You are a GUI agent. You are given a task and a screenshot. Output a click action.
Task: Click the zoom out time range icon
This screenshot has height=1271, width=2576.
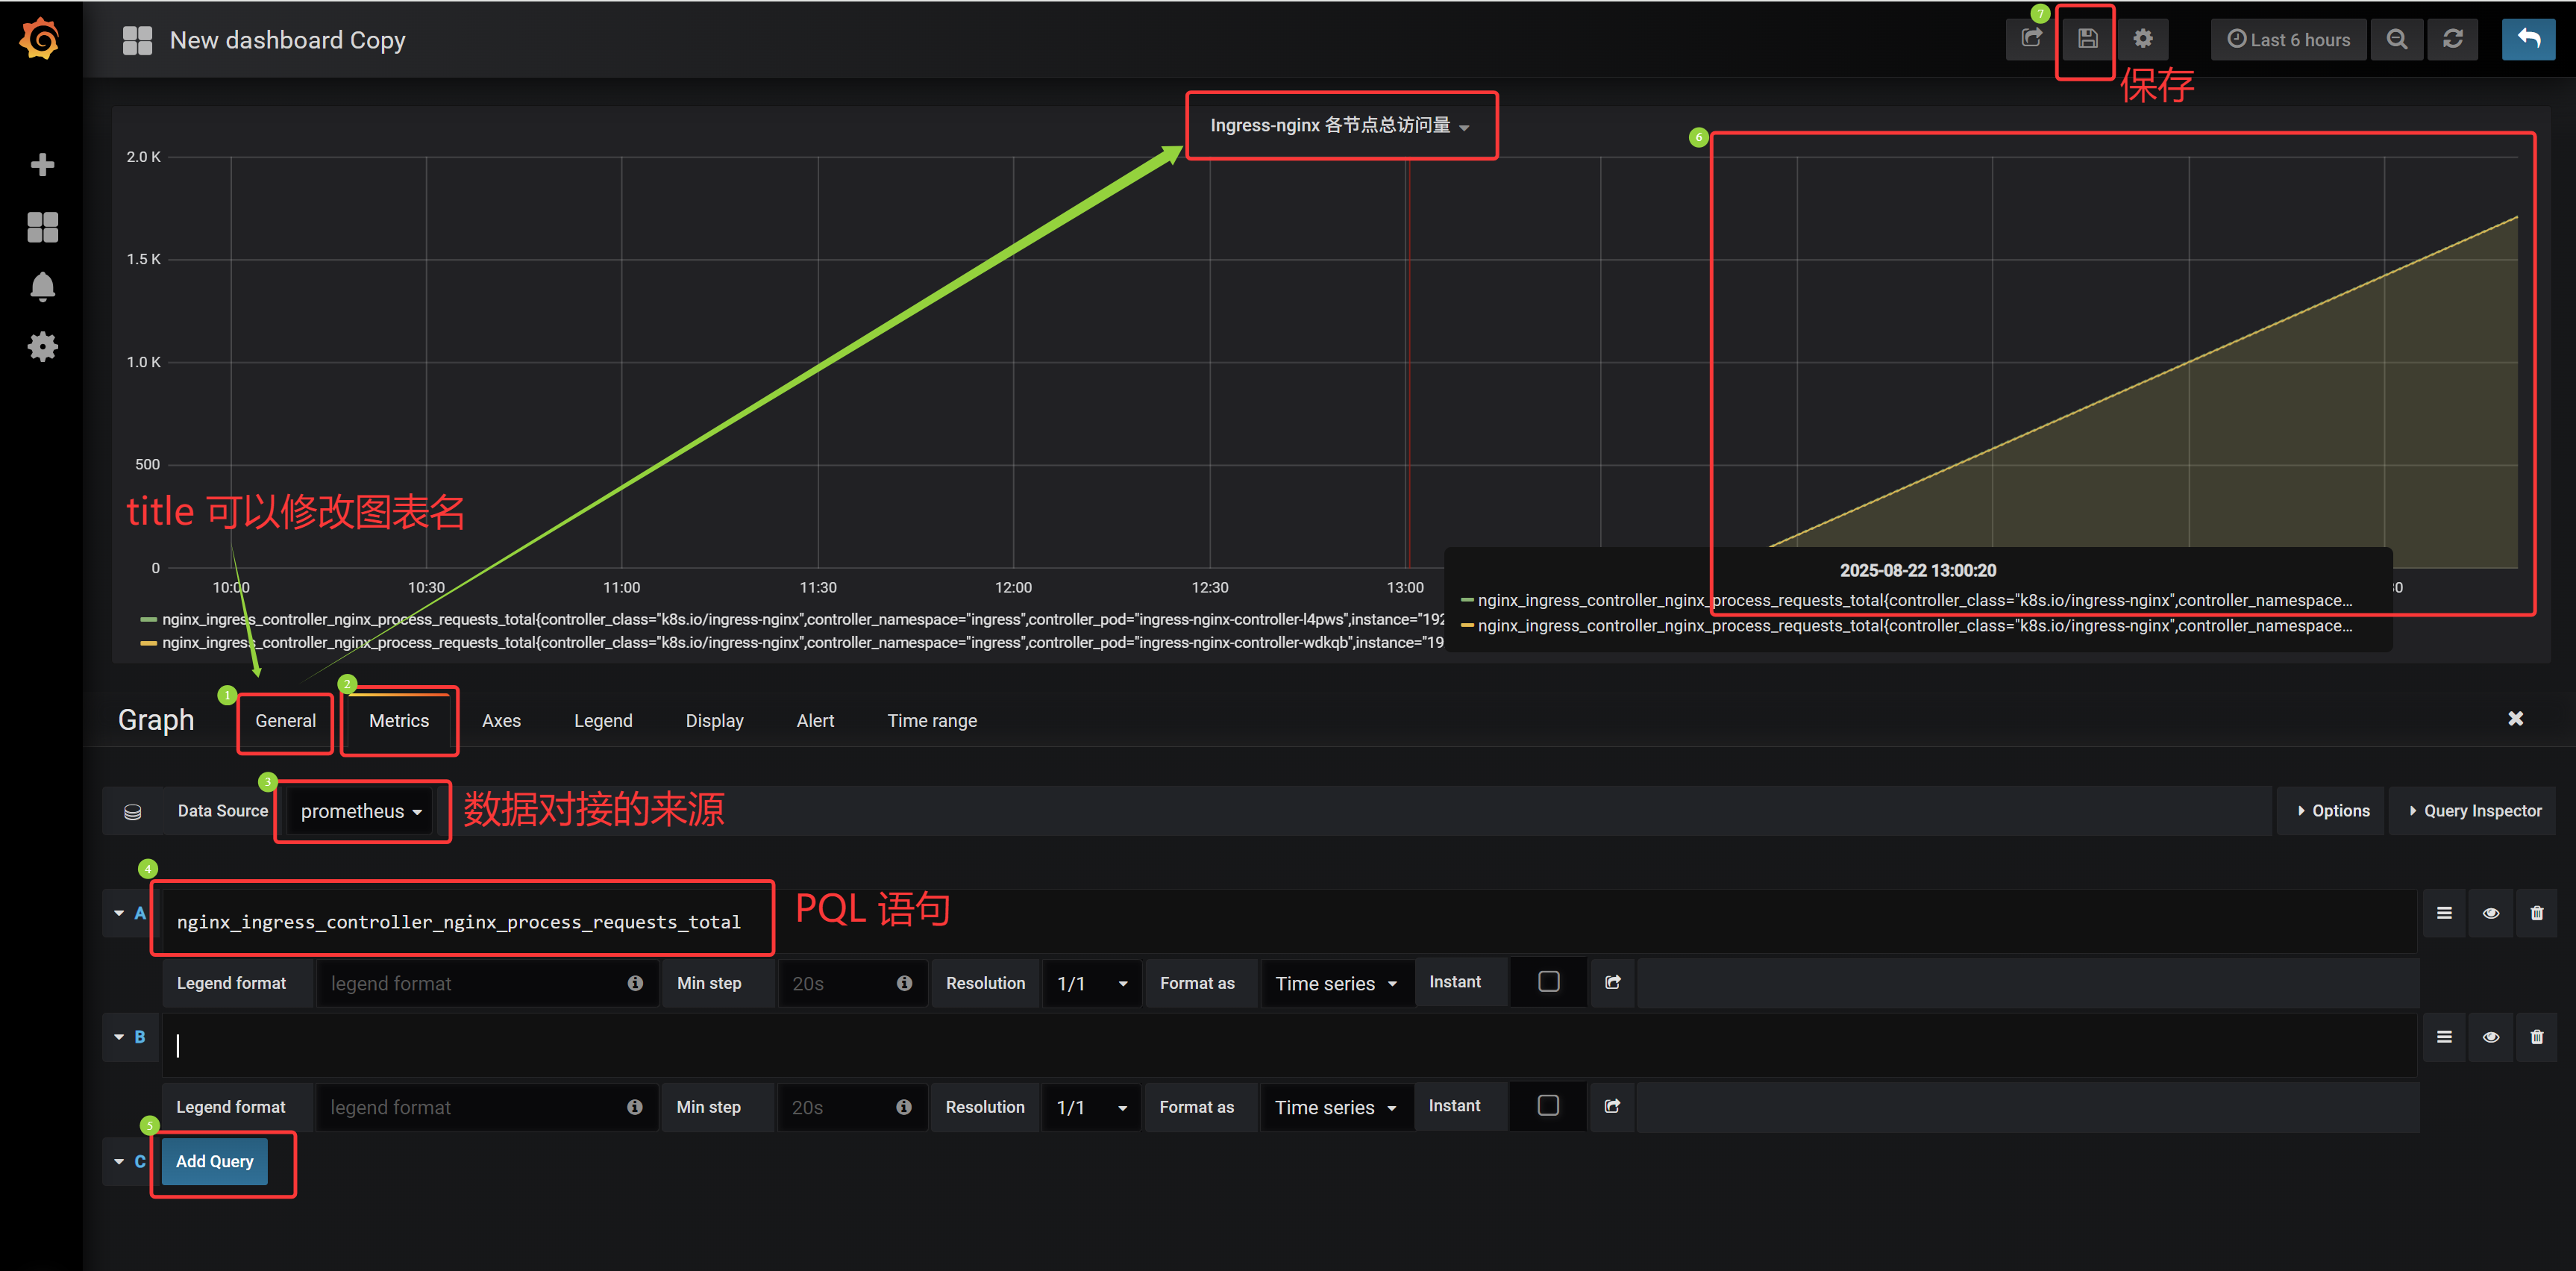point(2396,39)
